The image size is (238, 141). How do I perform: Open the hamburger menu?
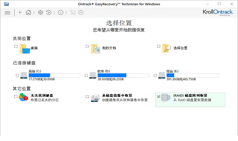coord(8,13)
